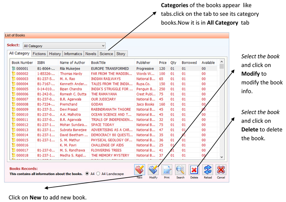The image size is (286, 202).
Task: Select the A4 Landscape radio button
Action: click(x=98, y=174)
